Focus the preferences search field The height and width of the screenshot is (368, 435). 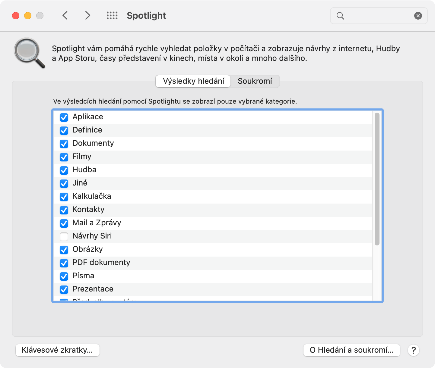click(x=379, y=16)
